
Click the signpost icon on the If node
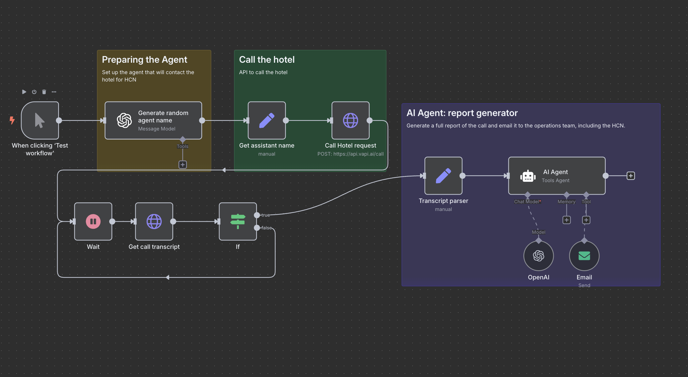click(237, 221)
